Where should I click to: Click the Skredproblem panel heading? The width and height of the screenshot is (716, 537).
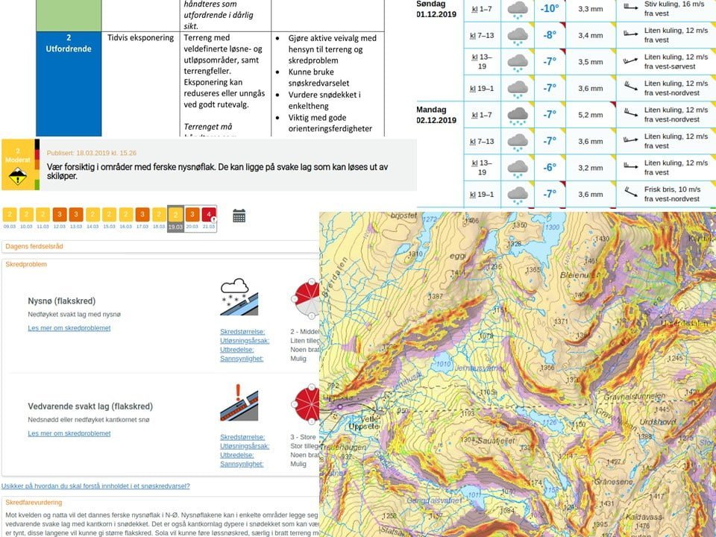click(x=26, y=264)
